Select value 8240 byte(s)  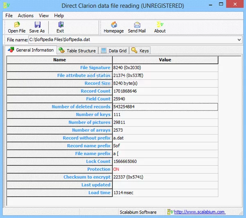[x=125, y=83]
